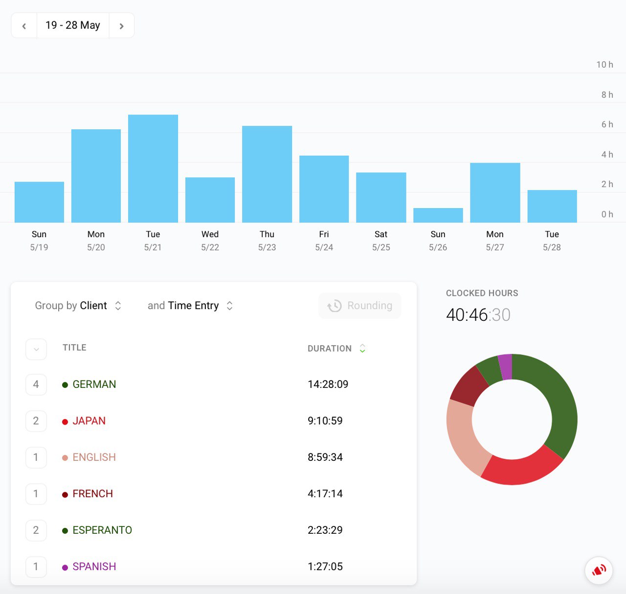Expand the ENGLISH group with count 1
Screen dimensions: 626x594
click(36, 457)
